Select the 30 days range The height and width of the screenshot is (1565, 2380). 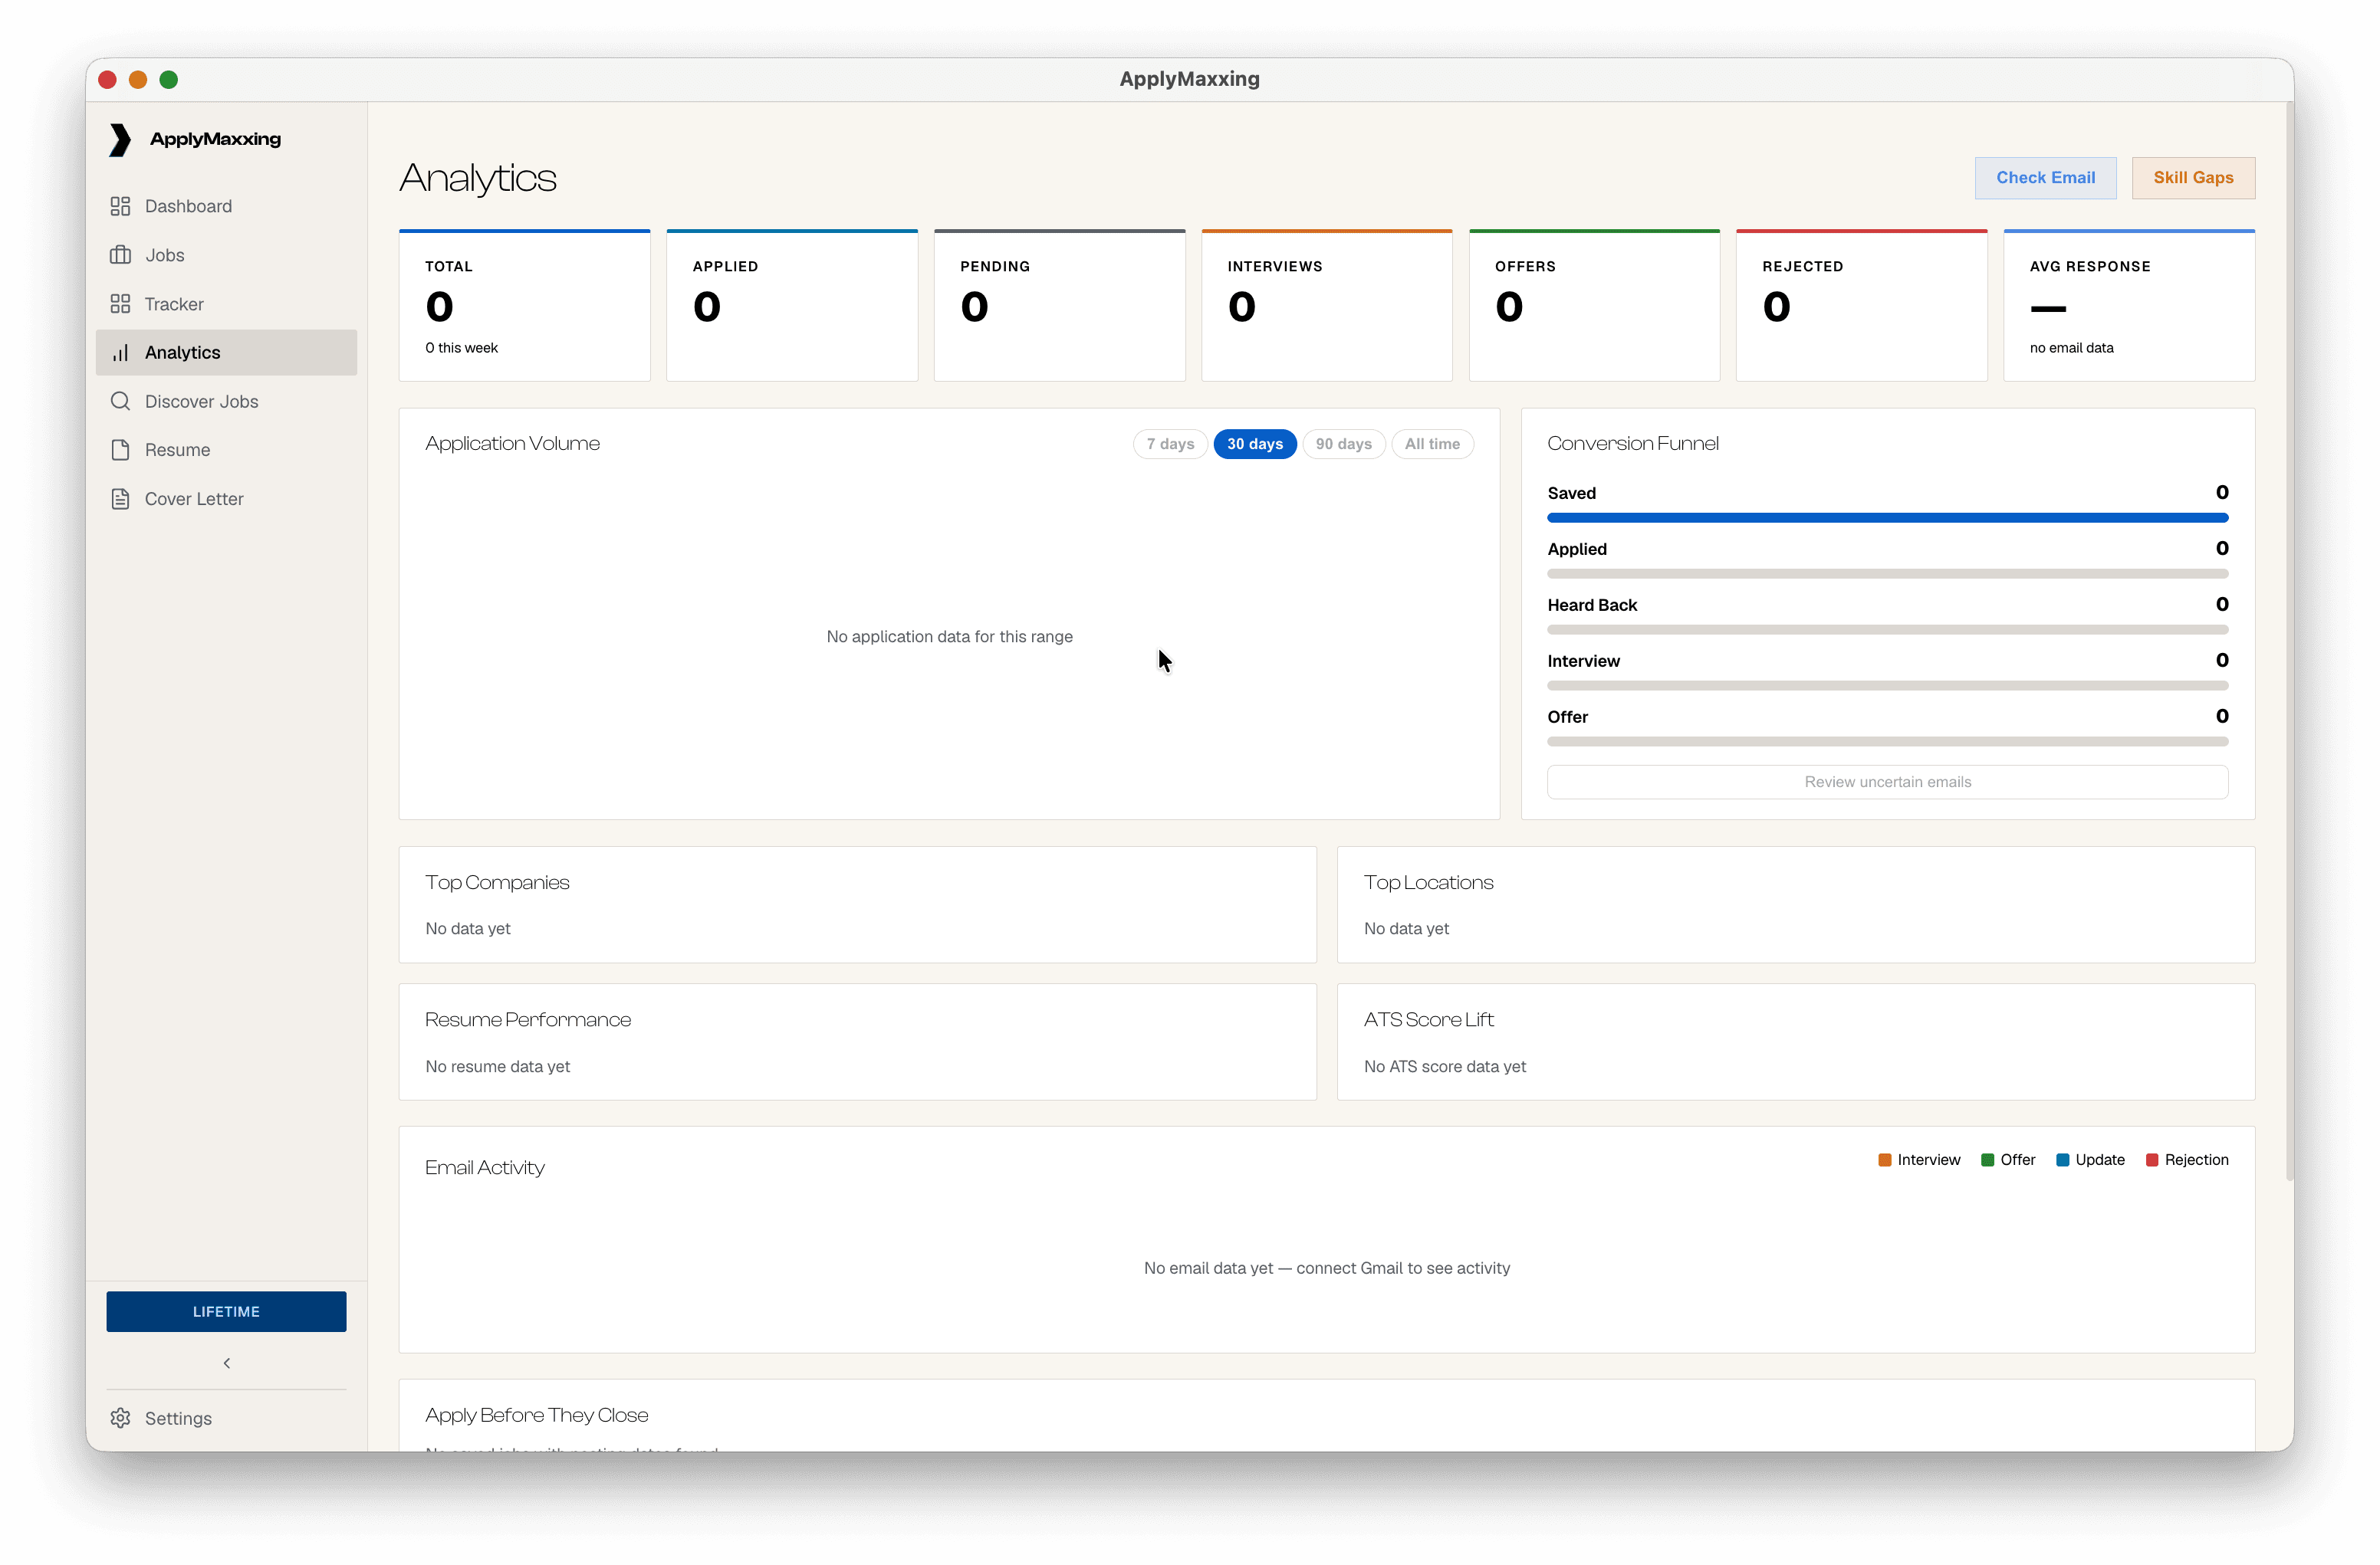(1255, 444)
